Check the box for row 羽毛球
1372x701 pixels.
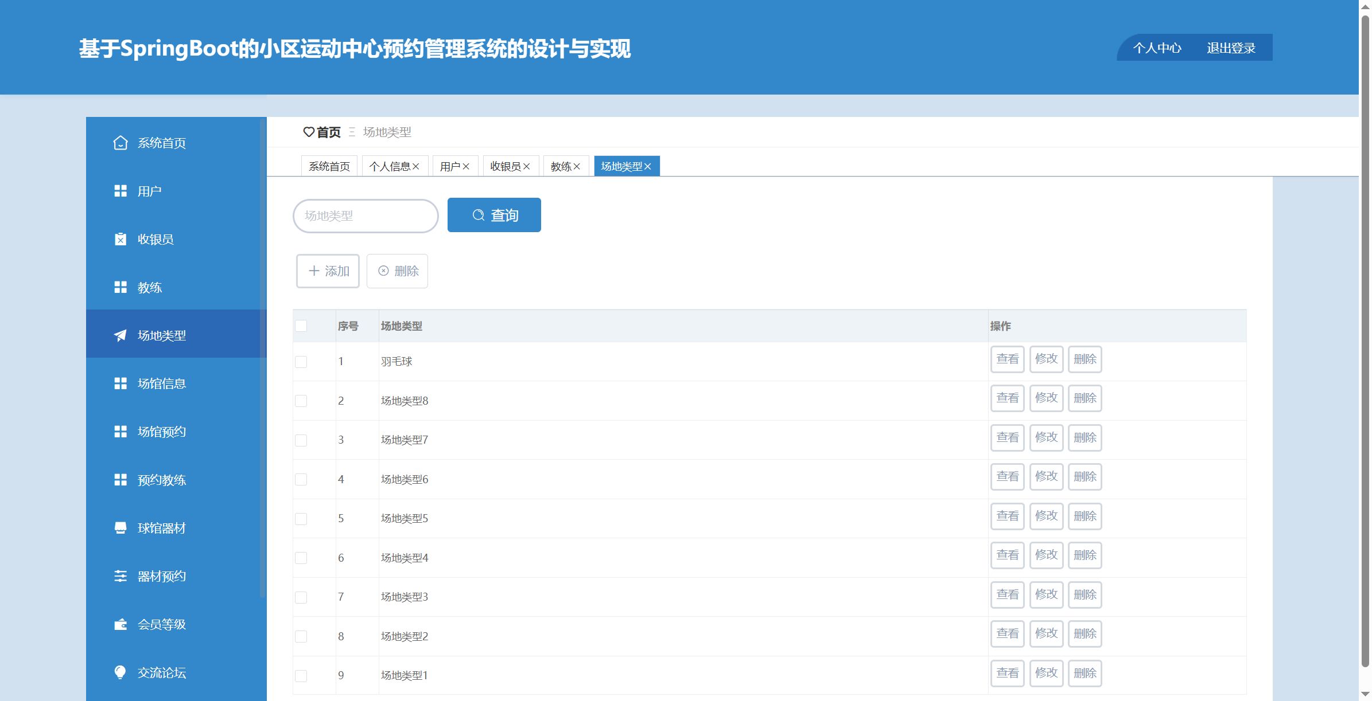click(x=301, y=362)
